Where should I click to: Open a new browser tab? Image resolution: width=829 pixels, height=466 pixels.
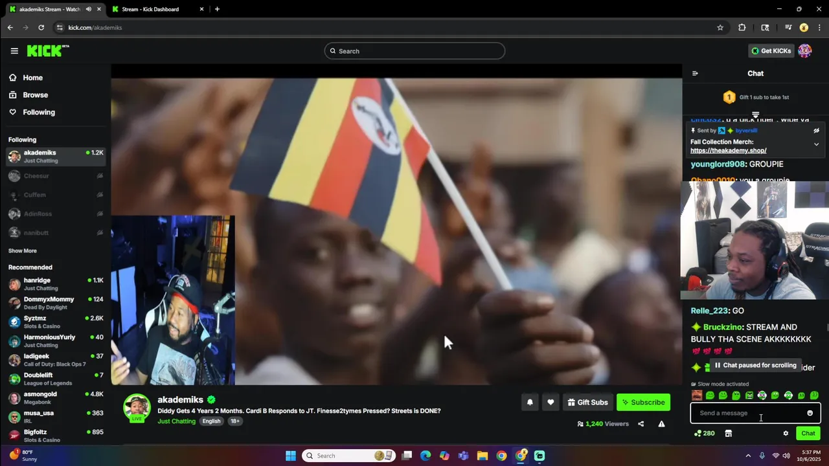click(x=217, y=9)
